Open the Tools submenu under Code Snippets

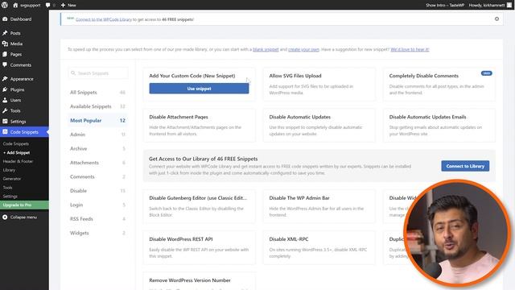click(7, 188)
